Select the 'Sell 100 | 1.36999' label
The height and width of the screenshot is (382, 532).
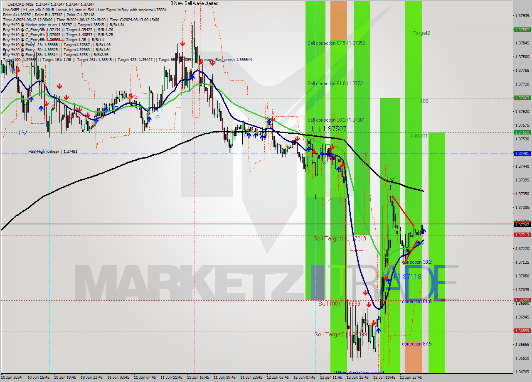point(339,304)
